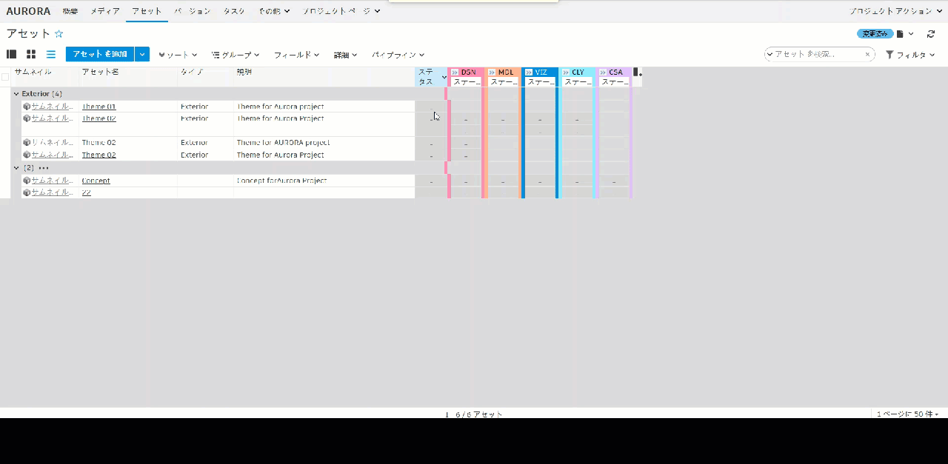Select the 'Concept forAurora Project' description cell

(324, 181)
